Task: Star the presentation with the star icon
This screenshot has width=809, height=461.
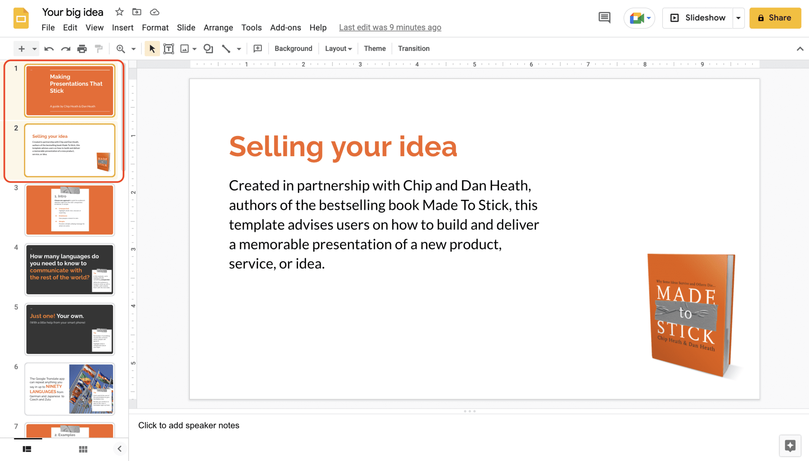Action: point(119,12)
